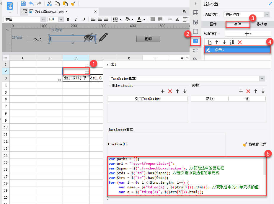The height and width of the screenshot is (204, 274).
Task: Redo the last undone action
Action: [x=39, y=4]
